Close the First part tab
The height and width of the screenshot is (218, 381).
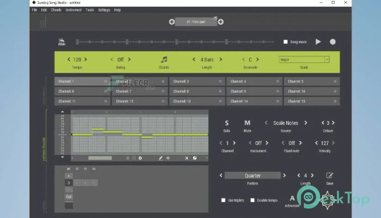click(216, 18)
